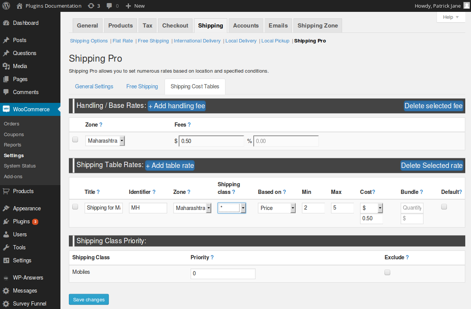Click the Bundle Quantity input field
Screen dimensions: 471x309
[x=412, y=208]
